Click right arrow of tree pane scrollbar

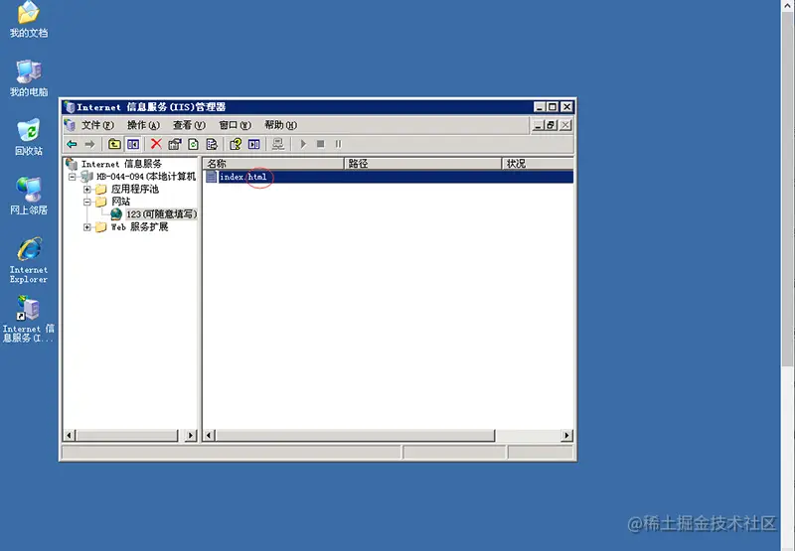click(191, 435)
